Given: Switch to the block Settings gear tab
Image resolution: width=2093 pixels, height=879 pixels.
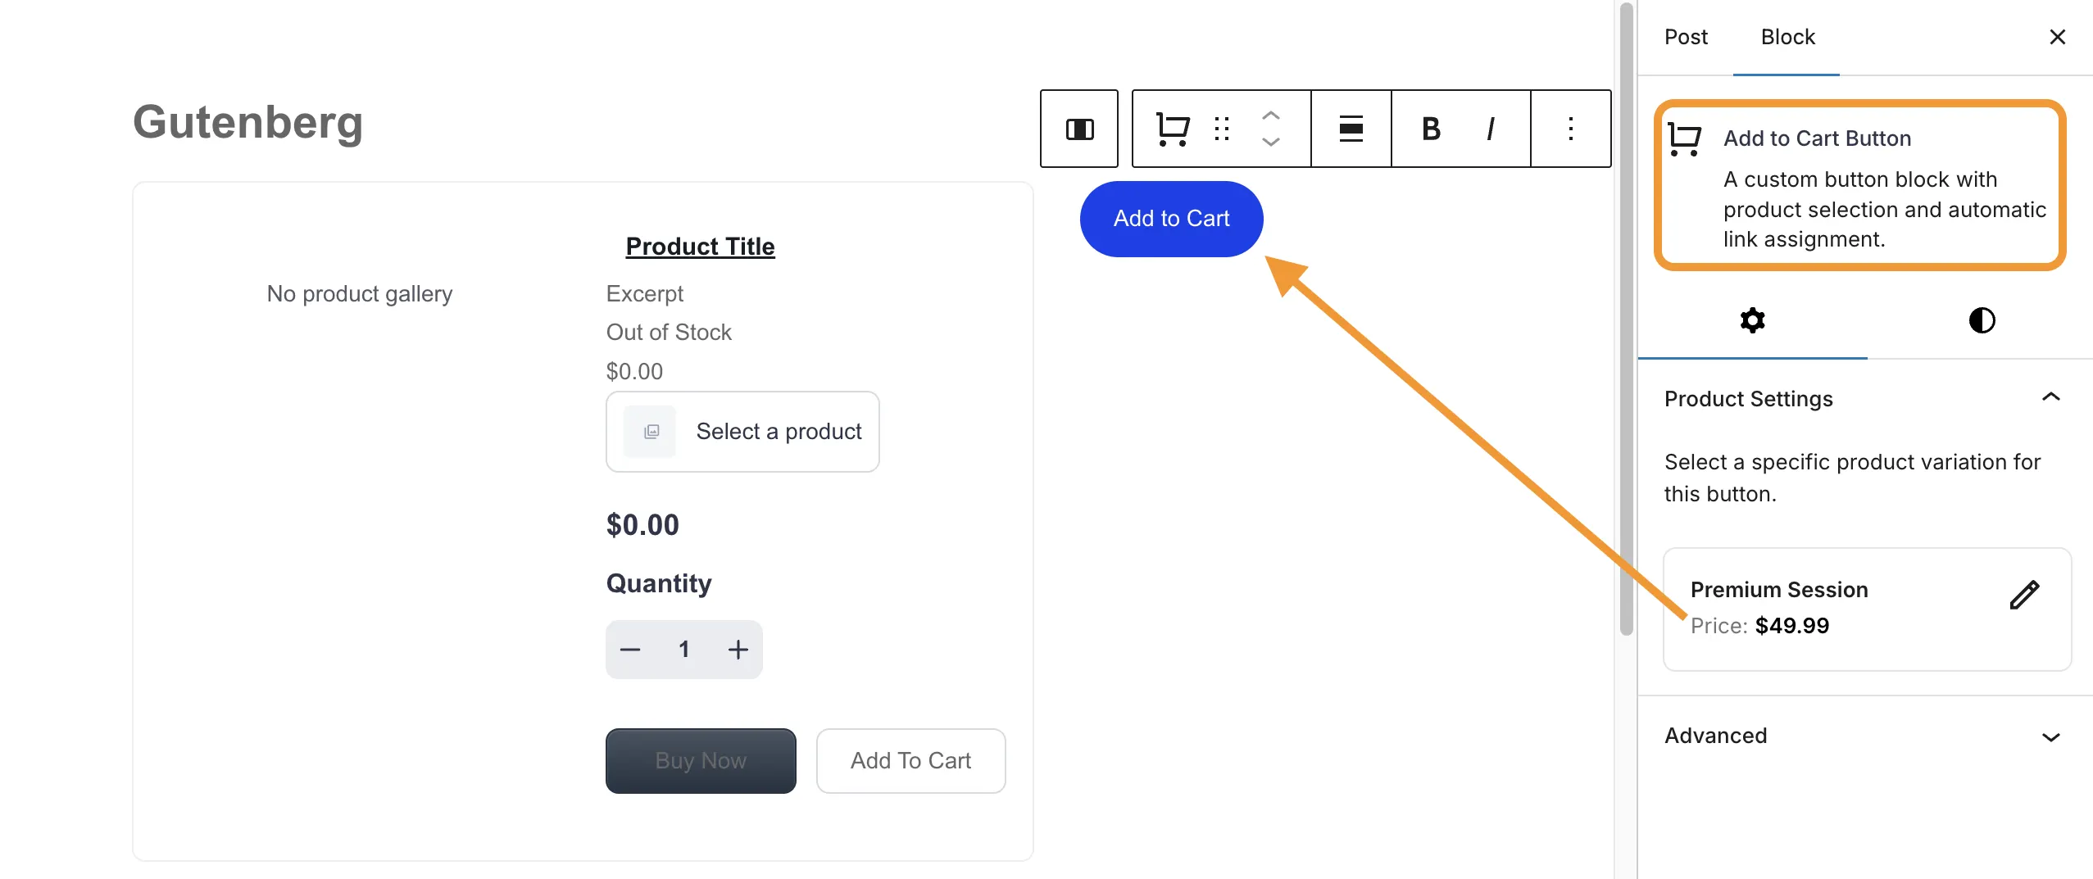Looking at the screenshot, I should [x=1752, y=320].
